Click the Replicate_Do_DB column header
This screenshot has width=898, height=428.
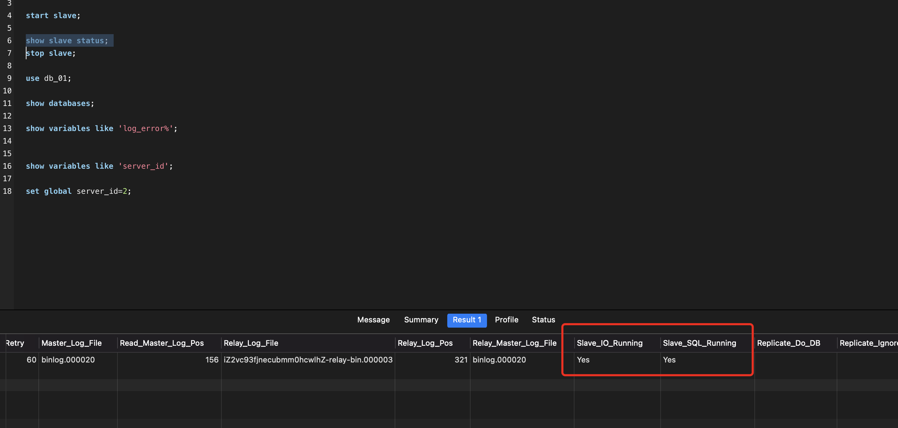point(789,343)
